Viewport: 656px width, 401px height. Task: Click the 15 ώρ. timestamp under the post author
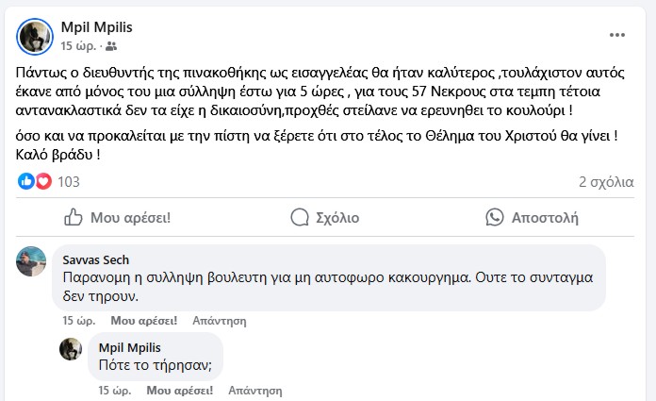click(x=78, y=45)
